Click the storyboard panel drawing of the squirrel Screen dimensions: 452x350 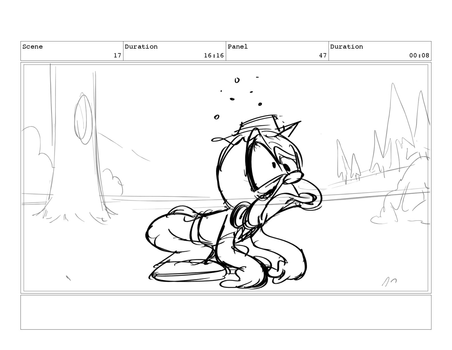click(x=226, y=178)
